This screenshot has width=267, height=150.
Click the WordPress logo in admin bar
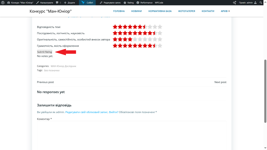coord(3,3)
